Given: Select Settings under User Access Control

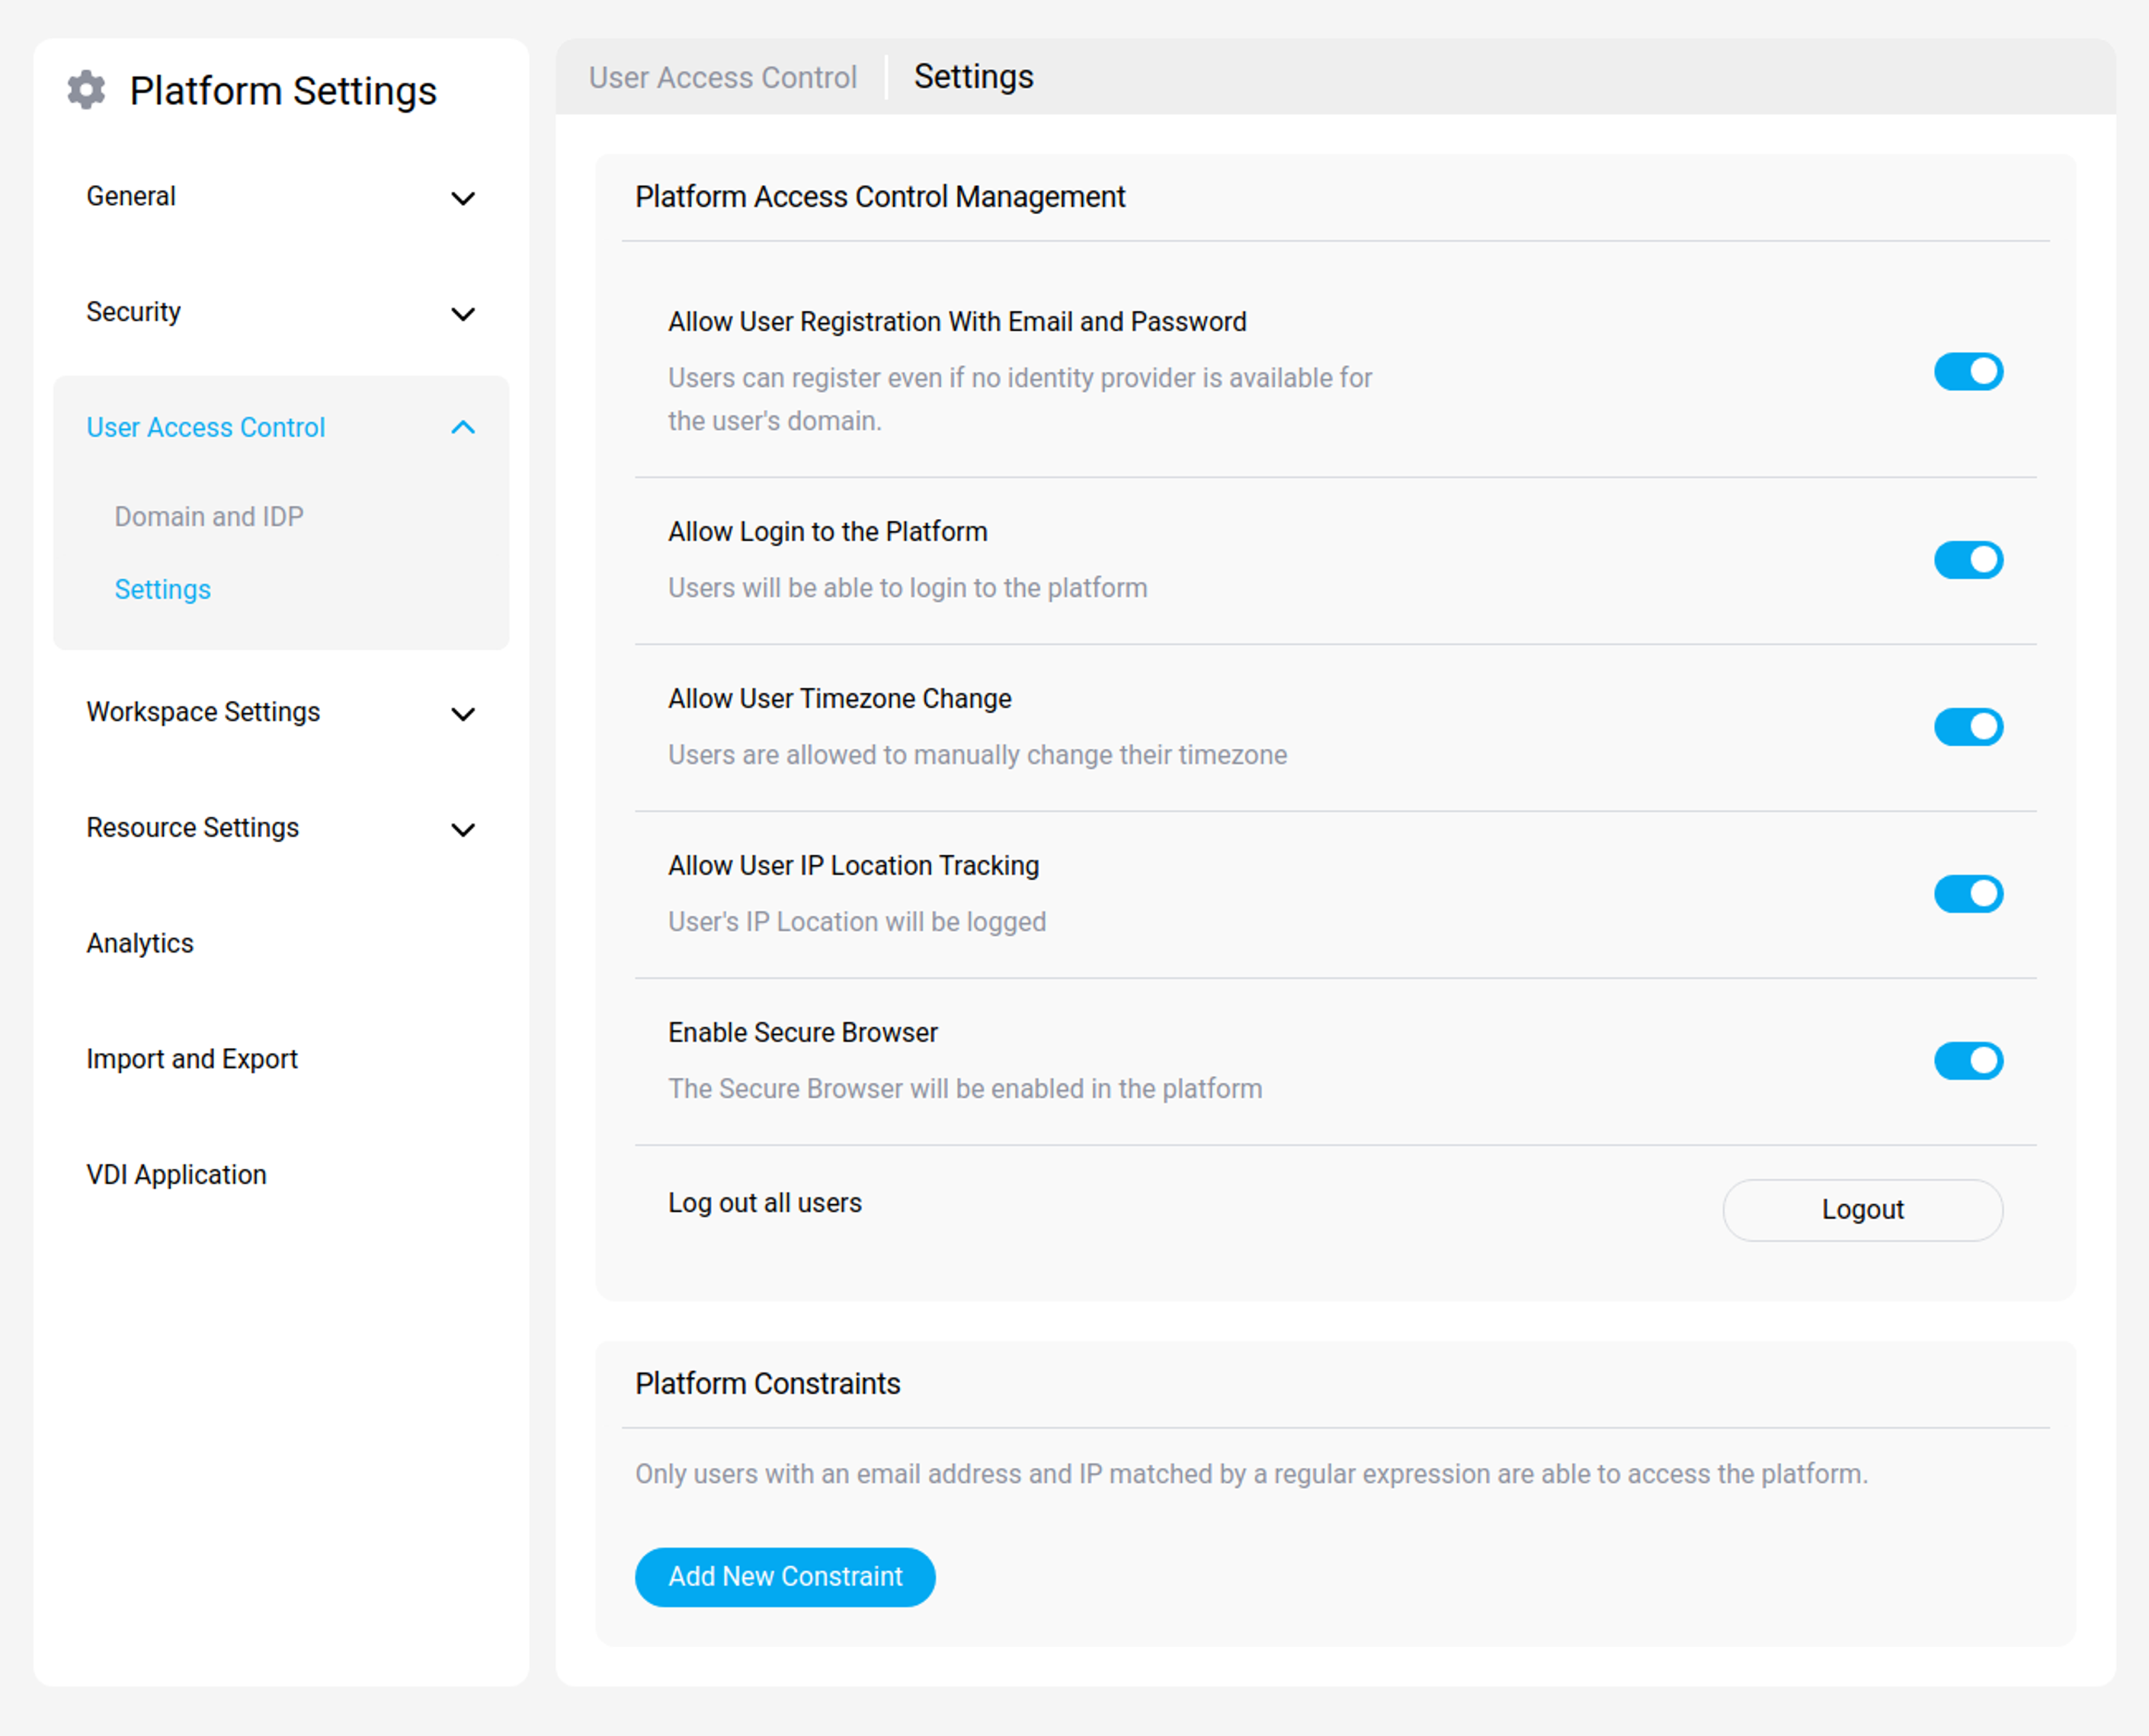Looking at the screenshot, I should pyautogui.click(x=163, y=589).
